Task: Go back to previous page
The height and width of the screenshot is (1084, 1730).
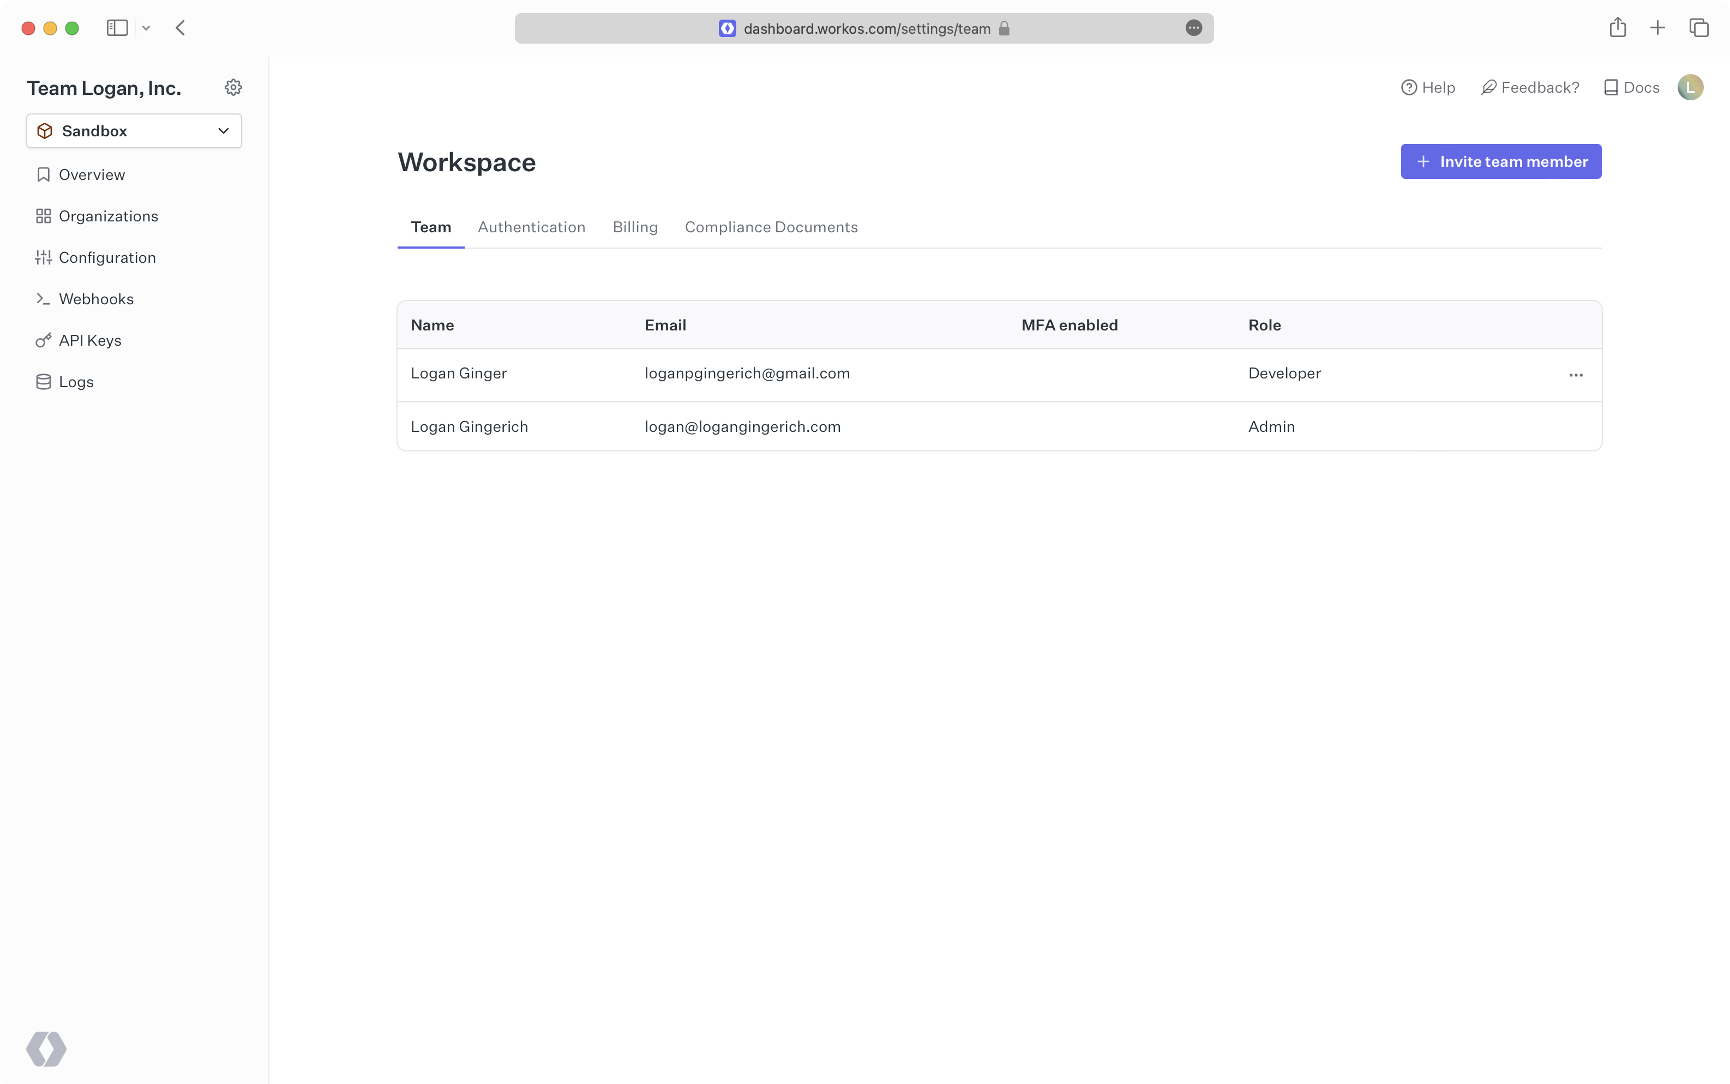Action: (x=181, y=28)
